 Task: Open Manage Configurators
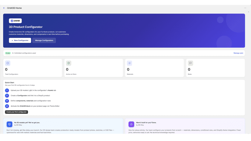pyautogui.click(x=44, y=41)
